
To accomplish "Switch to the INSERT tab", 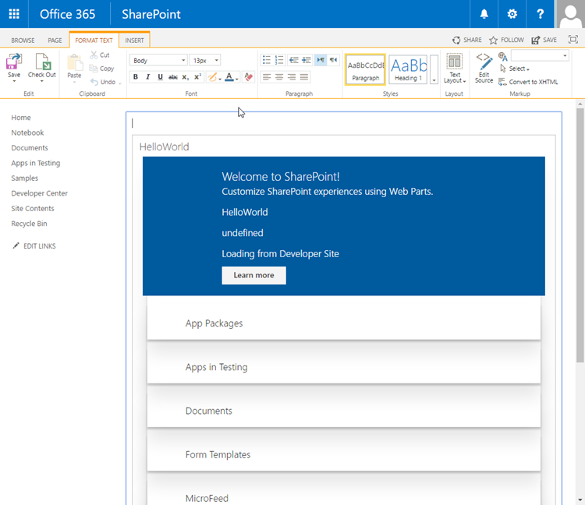I will (134, 41).
